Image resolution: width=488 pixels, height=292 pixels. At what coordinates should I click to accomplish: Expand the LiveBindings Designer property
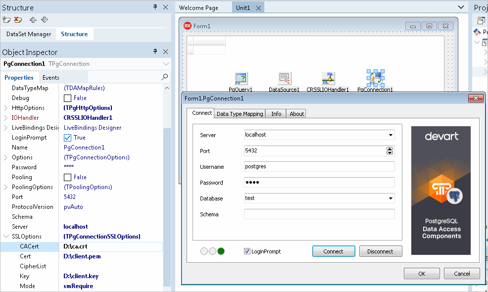(x=5, y=128)
